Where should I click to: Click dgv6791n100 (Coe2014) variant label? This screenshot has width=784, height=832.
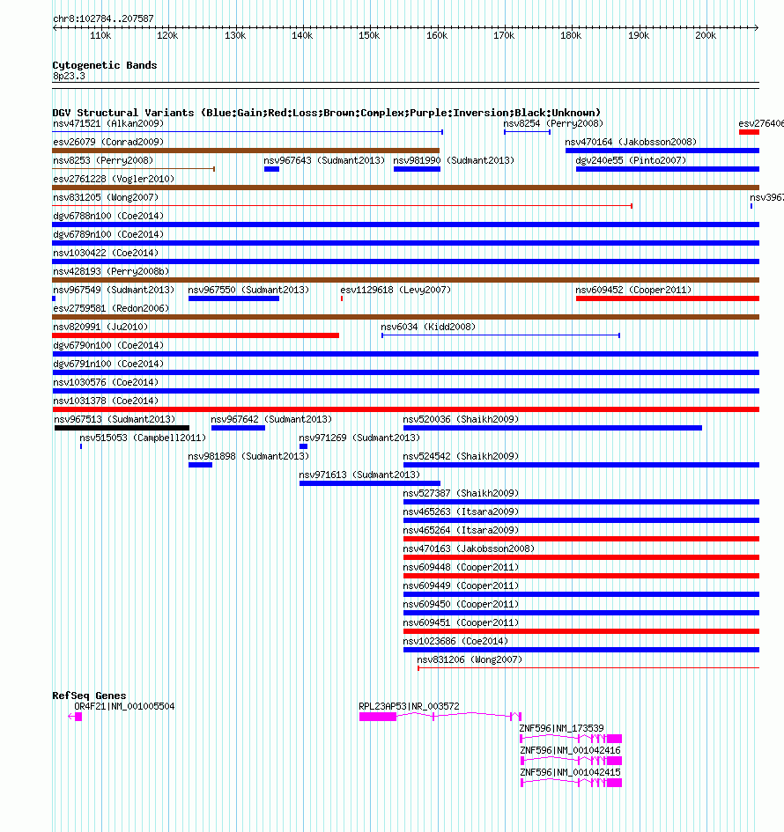[x=108, y=364]
